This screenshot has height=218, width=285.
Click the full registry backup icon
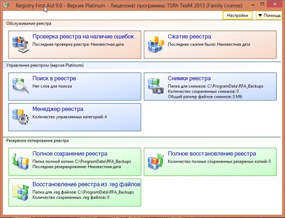(20, 161)
